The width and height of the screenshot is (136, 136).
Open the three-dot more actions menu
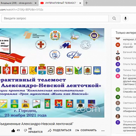coord(103,131)
